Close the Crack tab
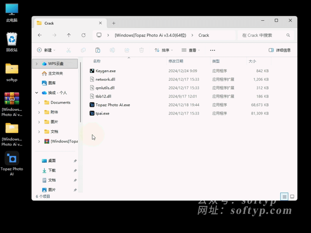The height and width of the screenshot is (233, 311). tap(100, 23)
